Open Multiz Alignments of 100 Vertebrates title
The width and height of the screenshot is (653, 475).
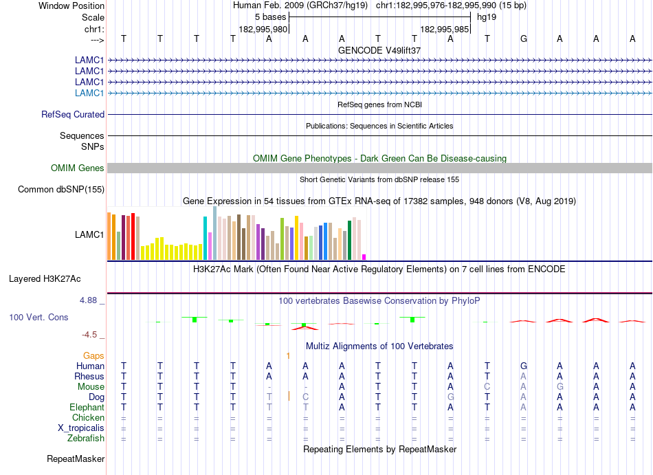click(379, 346)
